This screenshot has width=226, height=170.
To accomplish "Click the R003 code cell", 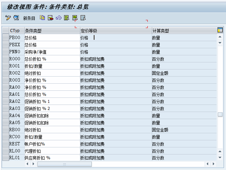I will point(17,80).
